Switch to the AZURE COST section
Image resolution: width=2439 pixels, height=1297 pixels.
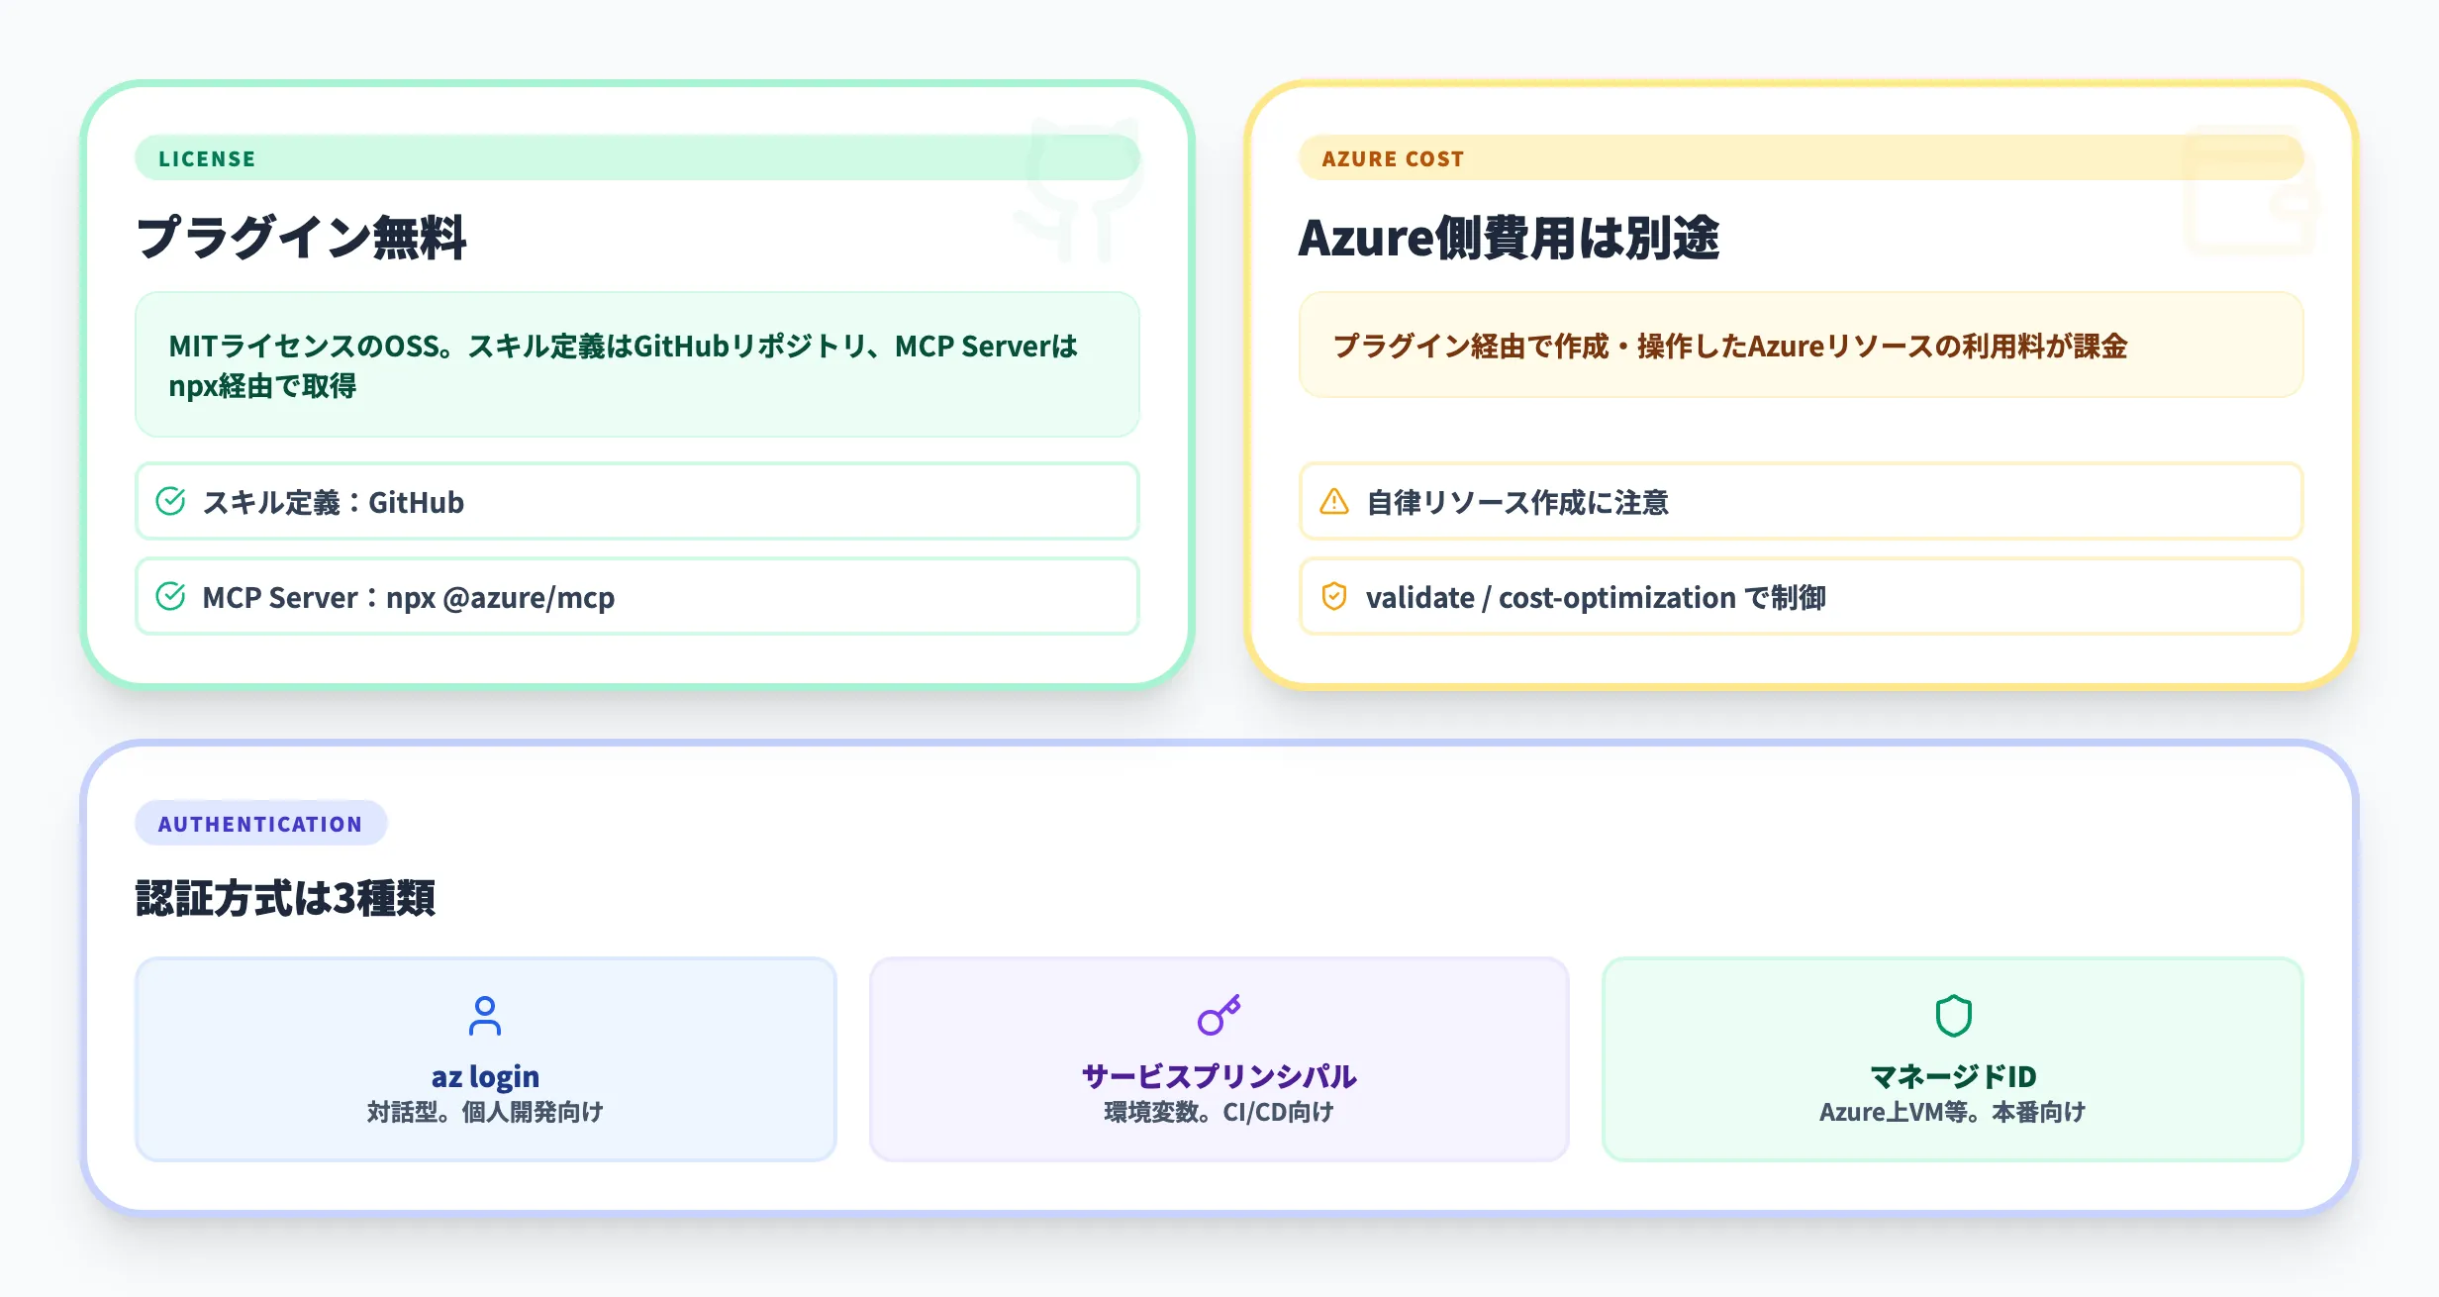coord(1393,157)
